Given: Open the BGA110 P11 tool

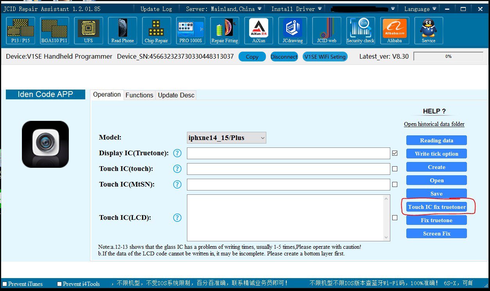Looking at the screenshot, I should pyautogui.click(x=54, y=31).
